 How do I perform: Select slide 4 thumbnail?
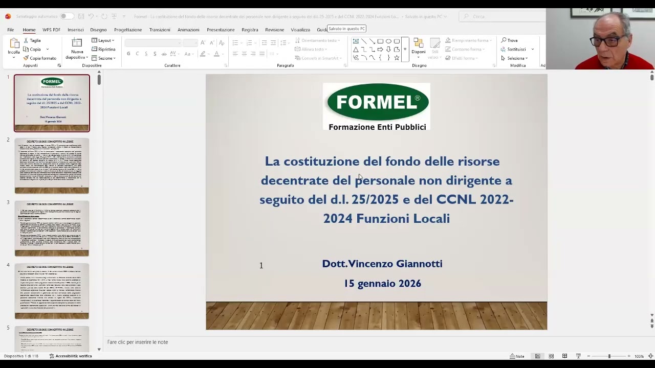pyautogui.click(x=52, y=291)
